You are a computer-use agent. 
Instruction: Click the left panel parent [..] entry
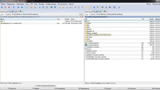3,21
